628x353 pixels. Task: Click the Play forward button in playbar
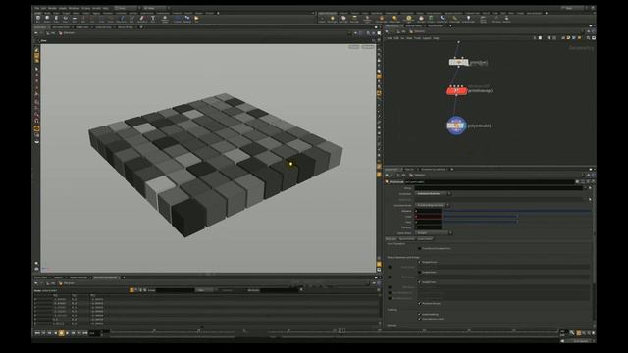coord(68,333)
